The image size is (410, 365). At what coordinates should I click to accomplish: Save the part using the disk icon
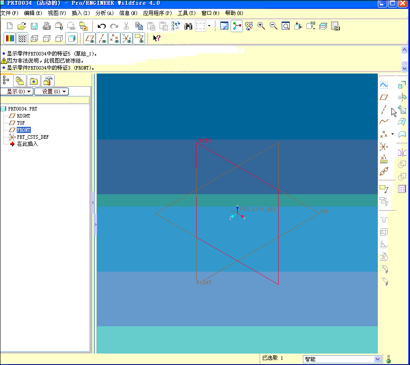[x=34, y=26]
